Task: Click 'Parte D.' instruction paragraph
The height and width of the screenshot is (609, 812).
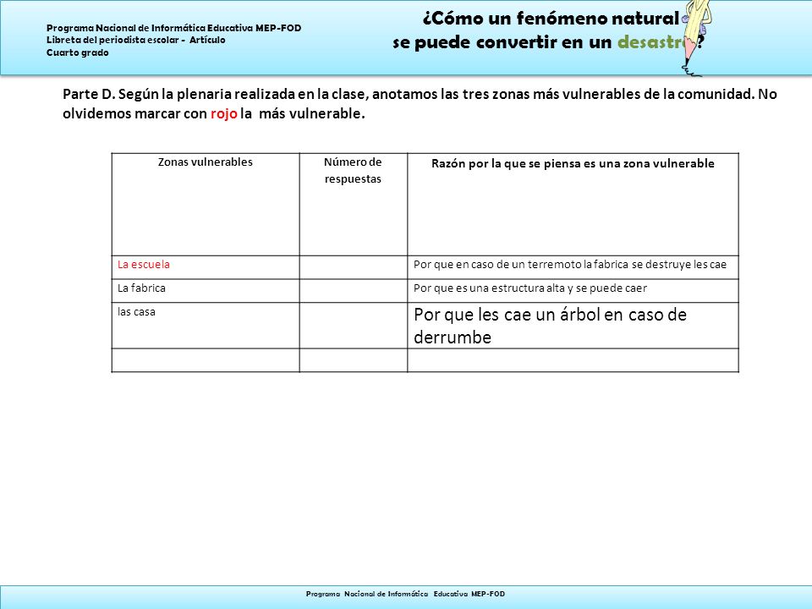Action: 420,103
